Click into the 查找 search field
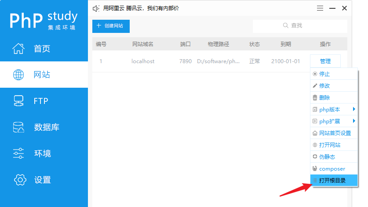The height and width of the screenshot is (207, 368). click(300, 25)
